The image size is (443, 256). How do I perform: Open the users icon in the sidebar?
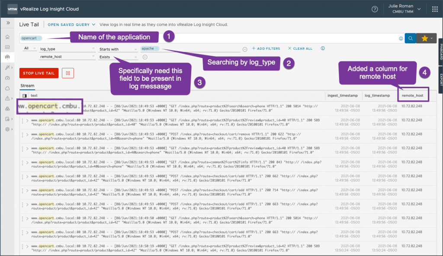tap(7, 109)
